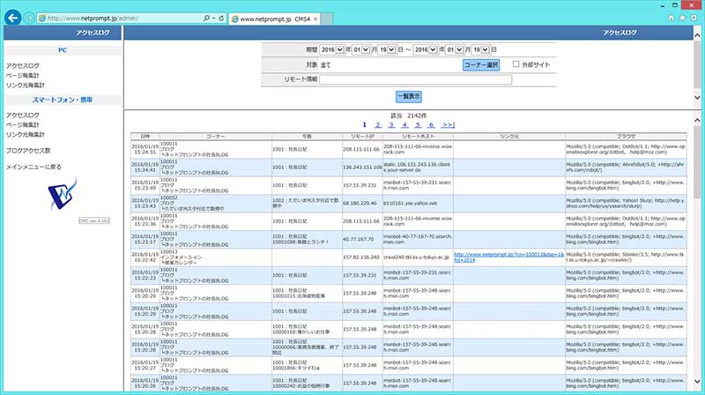Open the address bar dropdown arrow
The width and height of the screenshot is (705, 395).
tap(213, 19)
